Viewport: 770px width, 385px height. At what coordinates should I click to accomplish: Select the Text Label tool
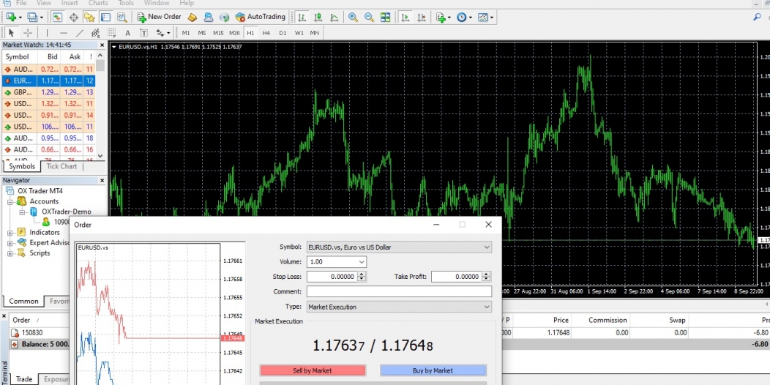click(144, 33)
